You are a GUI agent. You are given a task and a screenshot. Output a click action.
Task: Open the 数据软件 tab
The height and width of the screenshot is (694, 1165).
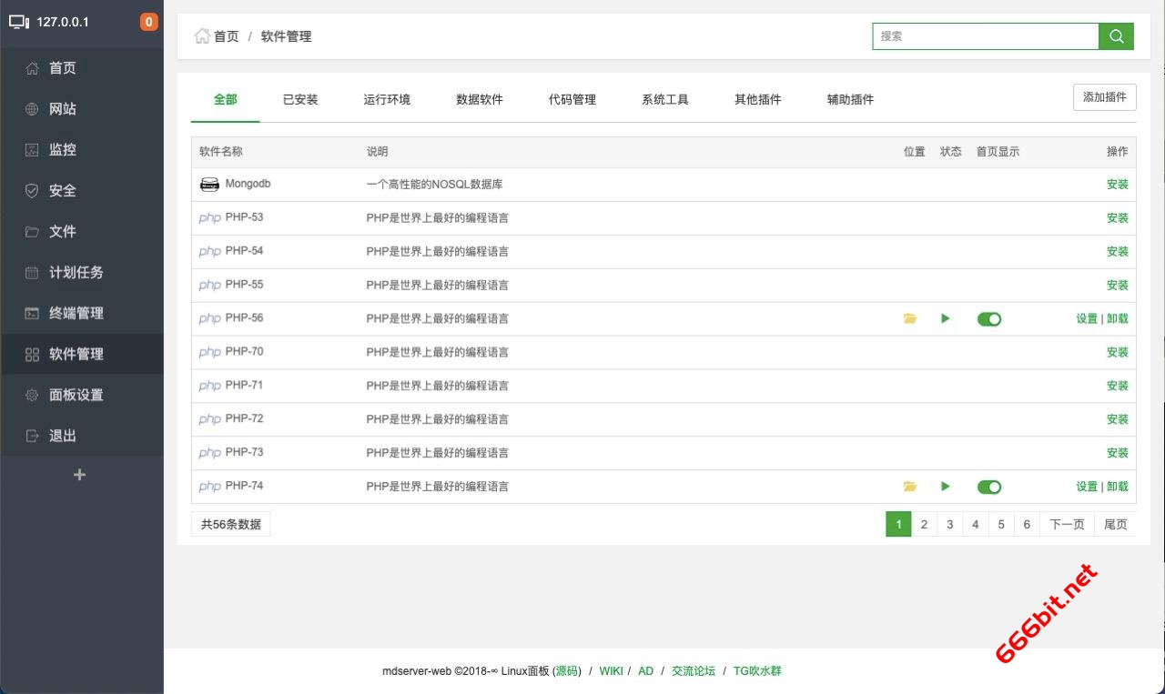click(480, 99)
